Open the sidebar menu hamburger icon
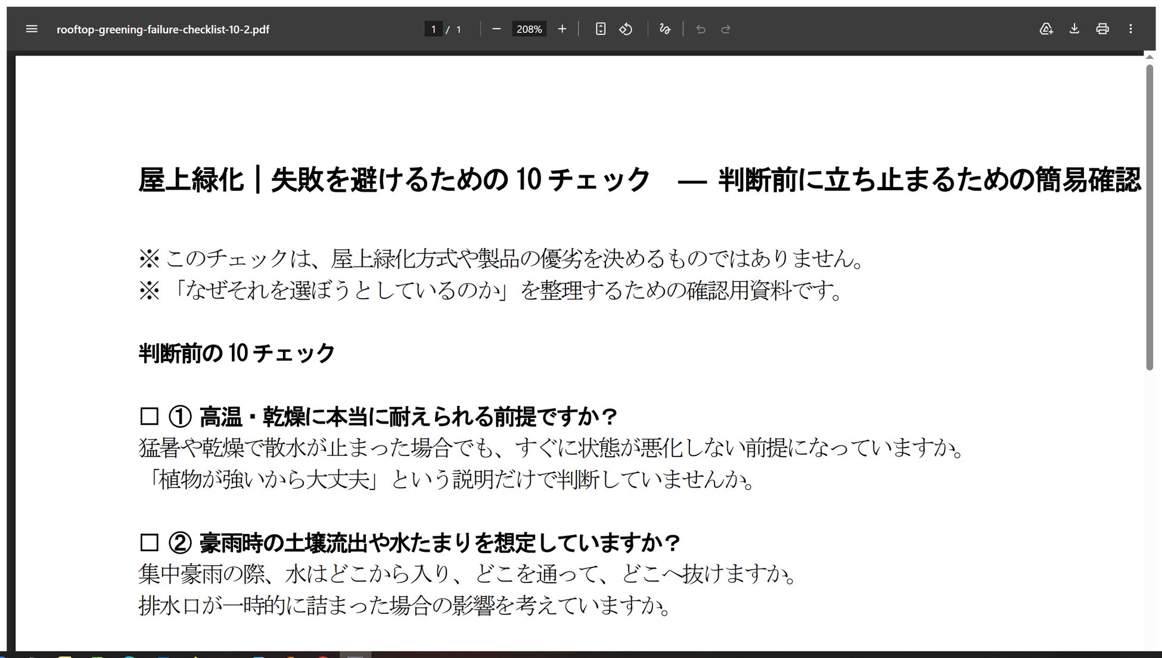 pyautogui.click(x=32, y=29)
